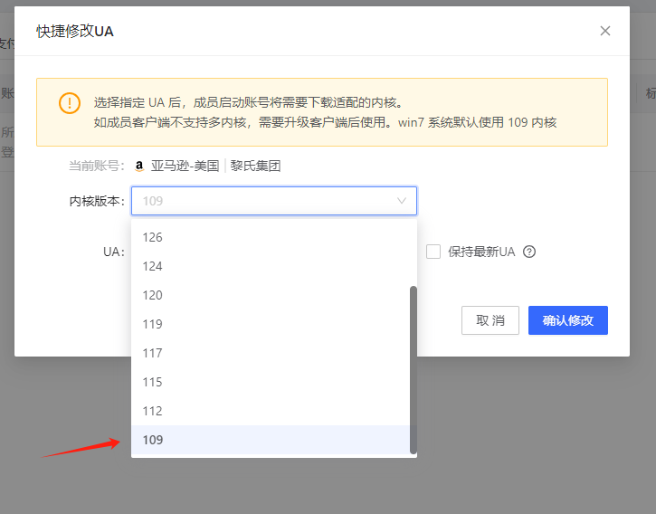Pick kernel version 112
Image resolution: width=656 pixels, height=514 pixels.
click(x=153, y=411)
